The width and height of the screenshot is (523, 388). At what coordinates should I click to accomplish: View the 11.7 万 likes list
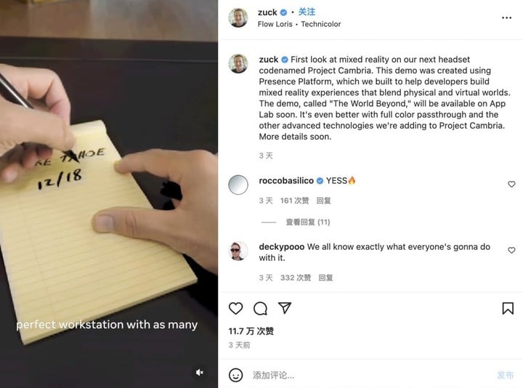pos(251,331)
